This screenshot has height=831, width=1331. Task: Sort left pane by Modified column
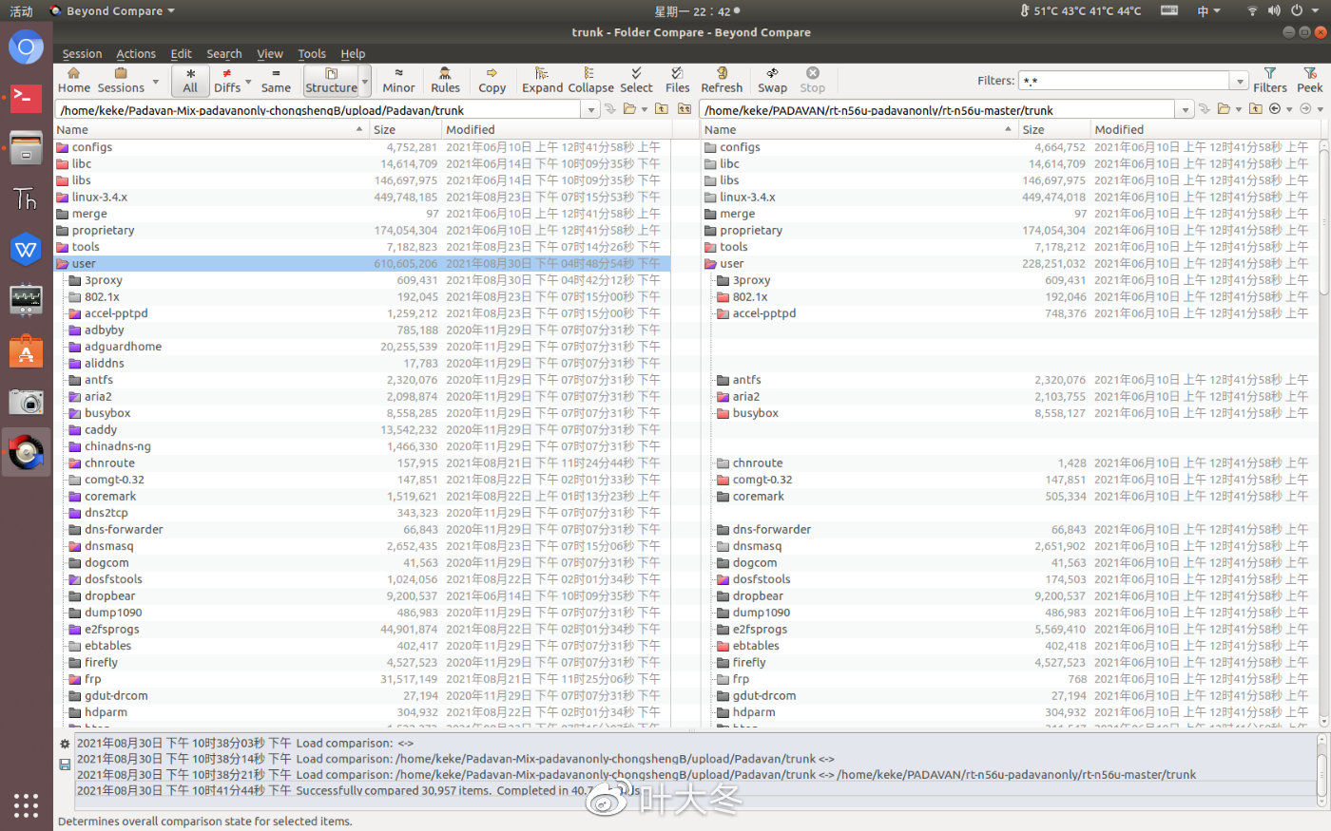(x=556, y=129)
